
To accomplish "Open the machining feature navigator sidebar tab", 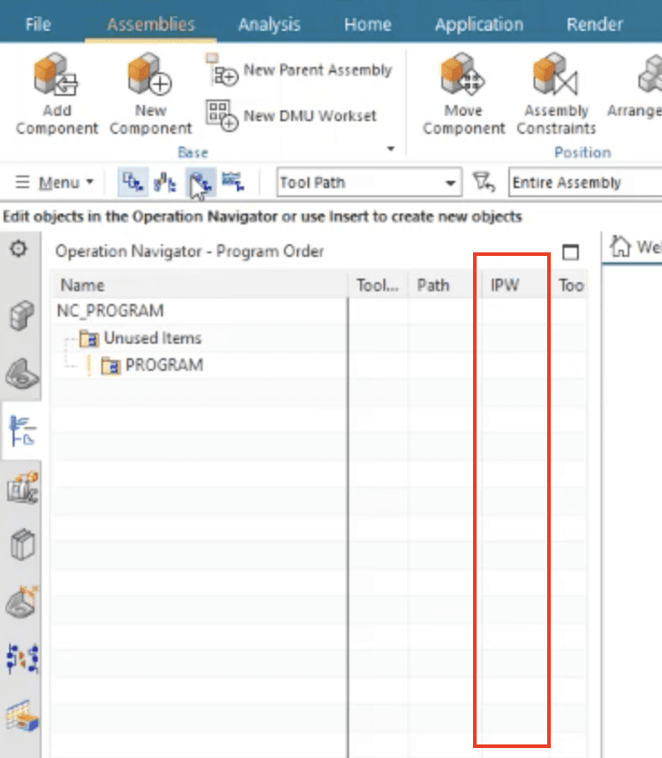I will pyautogui.click(x=23, y=602).
